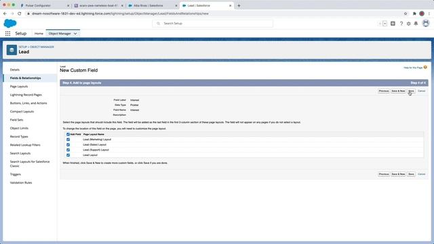Click the Help for this Page icon
This screenshot has width=434, height=244.
click(425, 67)
